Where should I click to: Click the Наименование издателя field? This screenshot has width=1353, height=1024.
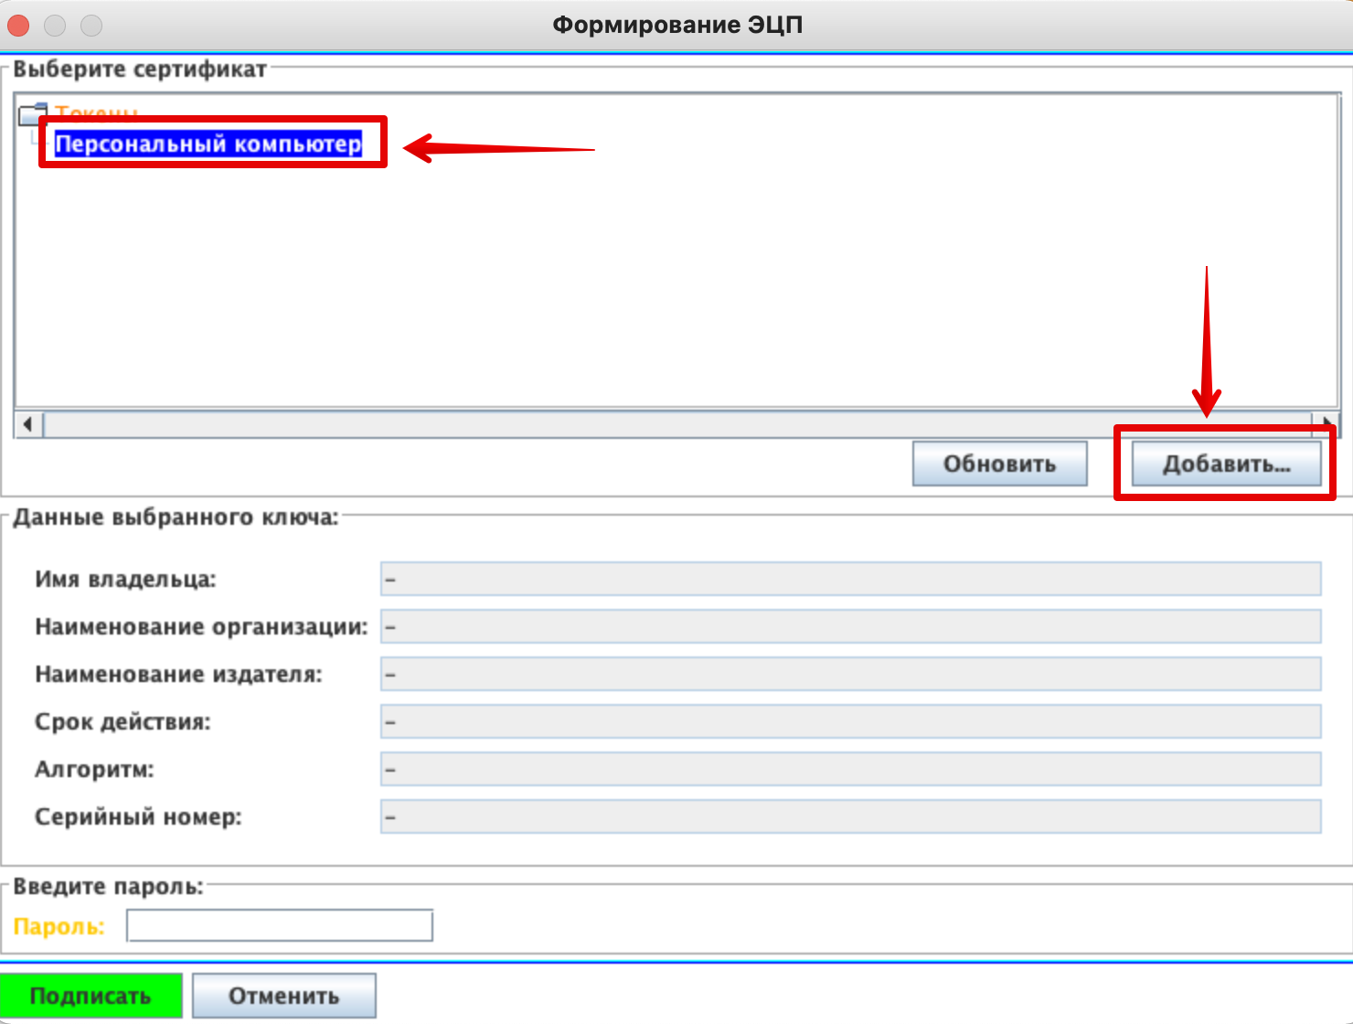(x=851, y=674)
